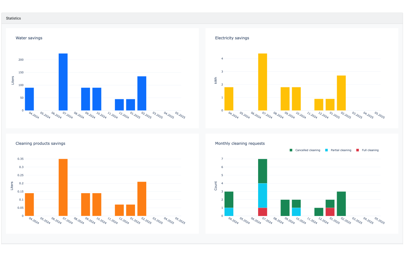Screen dimensions: 404x254
Task: Click the 11.2024 x-axis label in Cleaning products savings
Action: pyautogui.click(x=113, y=221)
